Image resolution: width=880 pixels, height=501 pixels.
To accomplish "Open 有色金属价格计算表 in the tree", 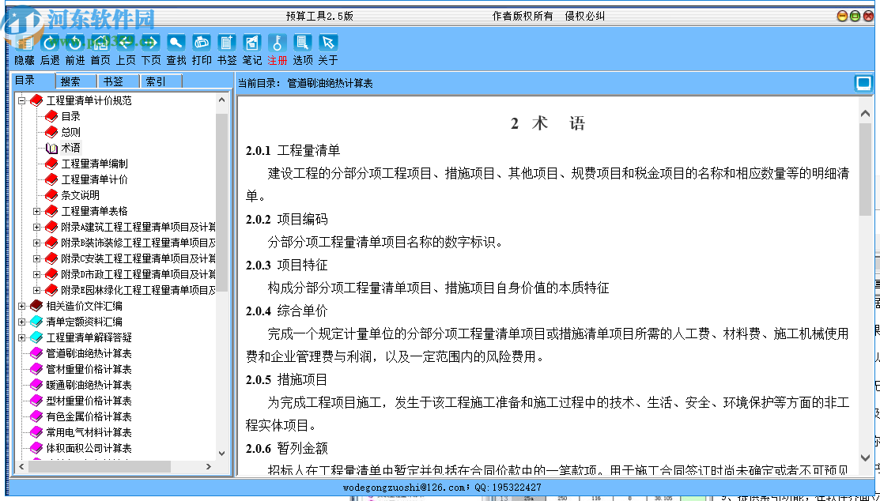I will click(89, 416).
